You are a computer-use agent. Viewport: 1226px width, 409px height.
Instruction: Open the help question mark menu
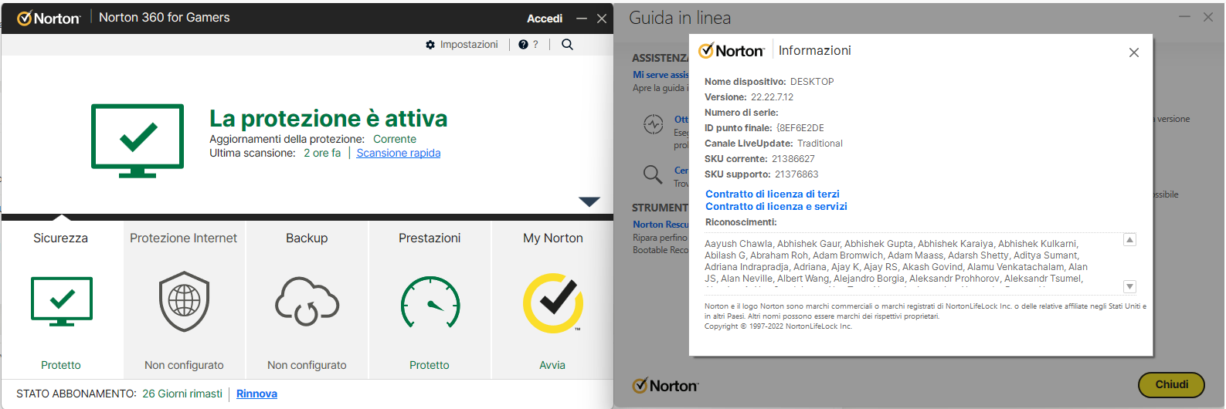pyautogui.click(x=528, y=45)
